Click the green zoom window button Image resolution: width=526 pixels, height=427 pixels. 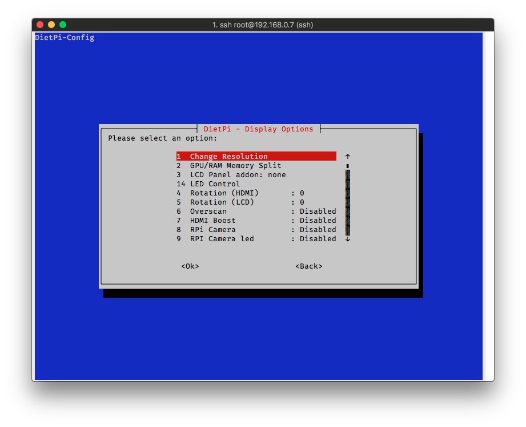63,25
